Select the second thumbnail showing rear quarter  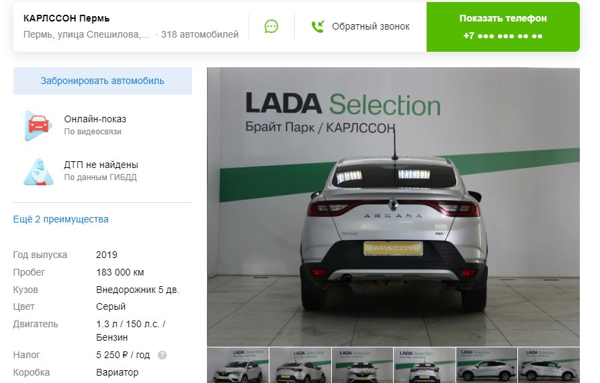[x=300, y=365]
